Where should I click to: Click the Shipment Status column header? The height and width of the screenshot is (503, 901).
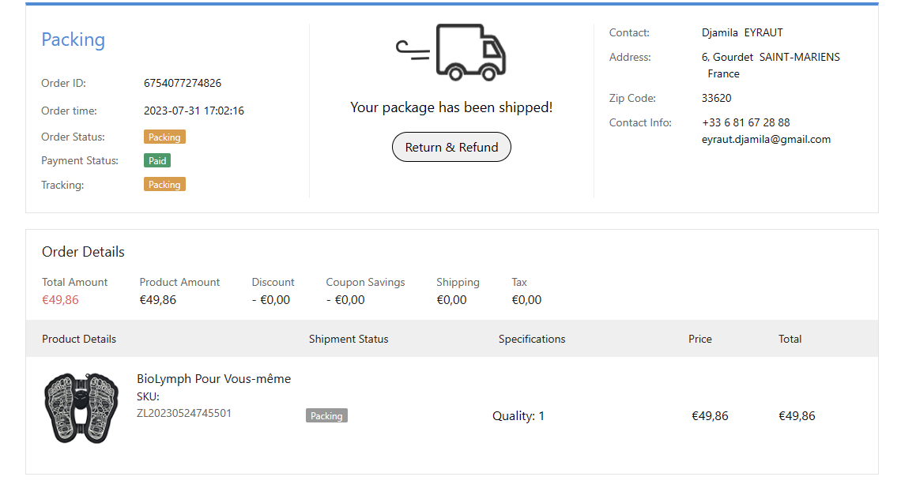[x=349, y=339]
